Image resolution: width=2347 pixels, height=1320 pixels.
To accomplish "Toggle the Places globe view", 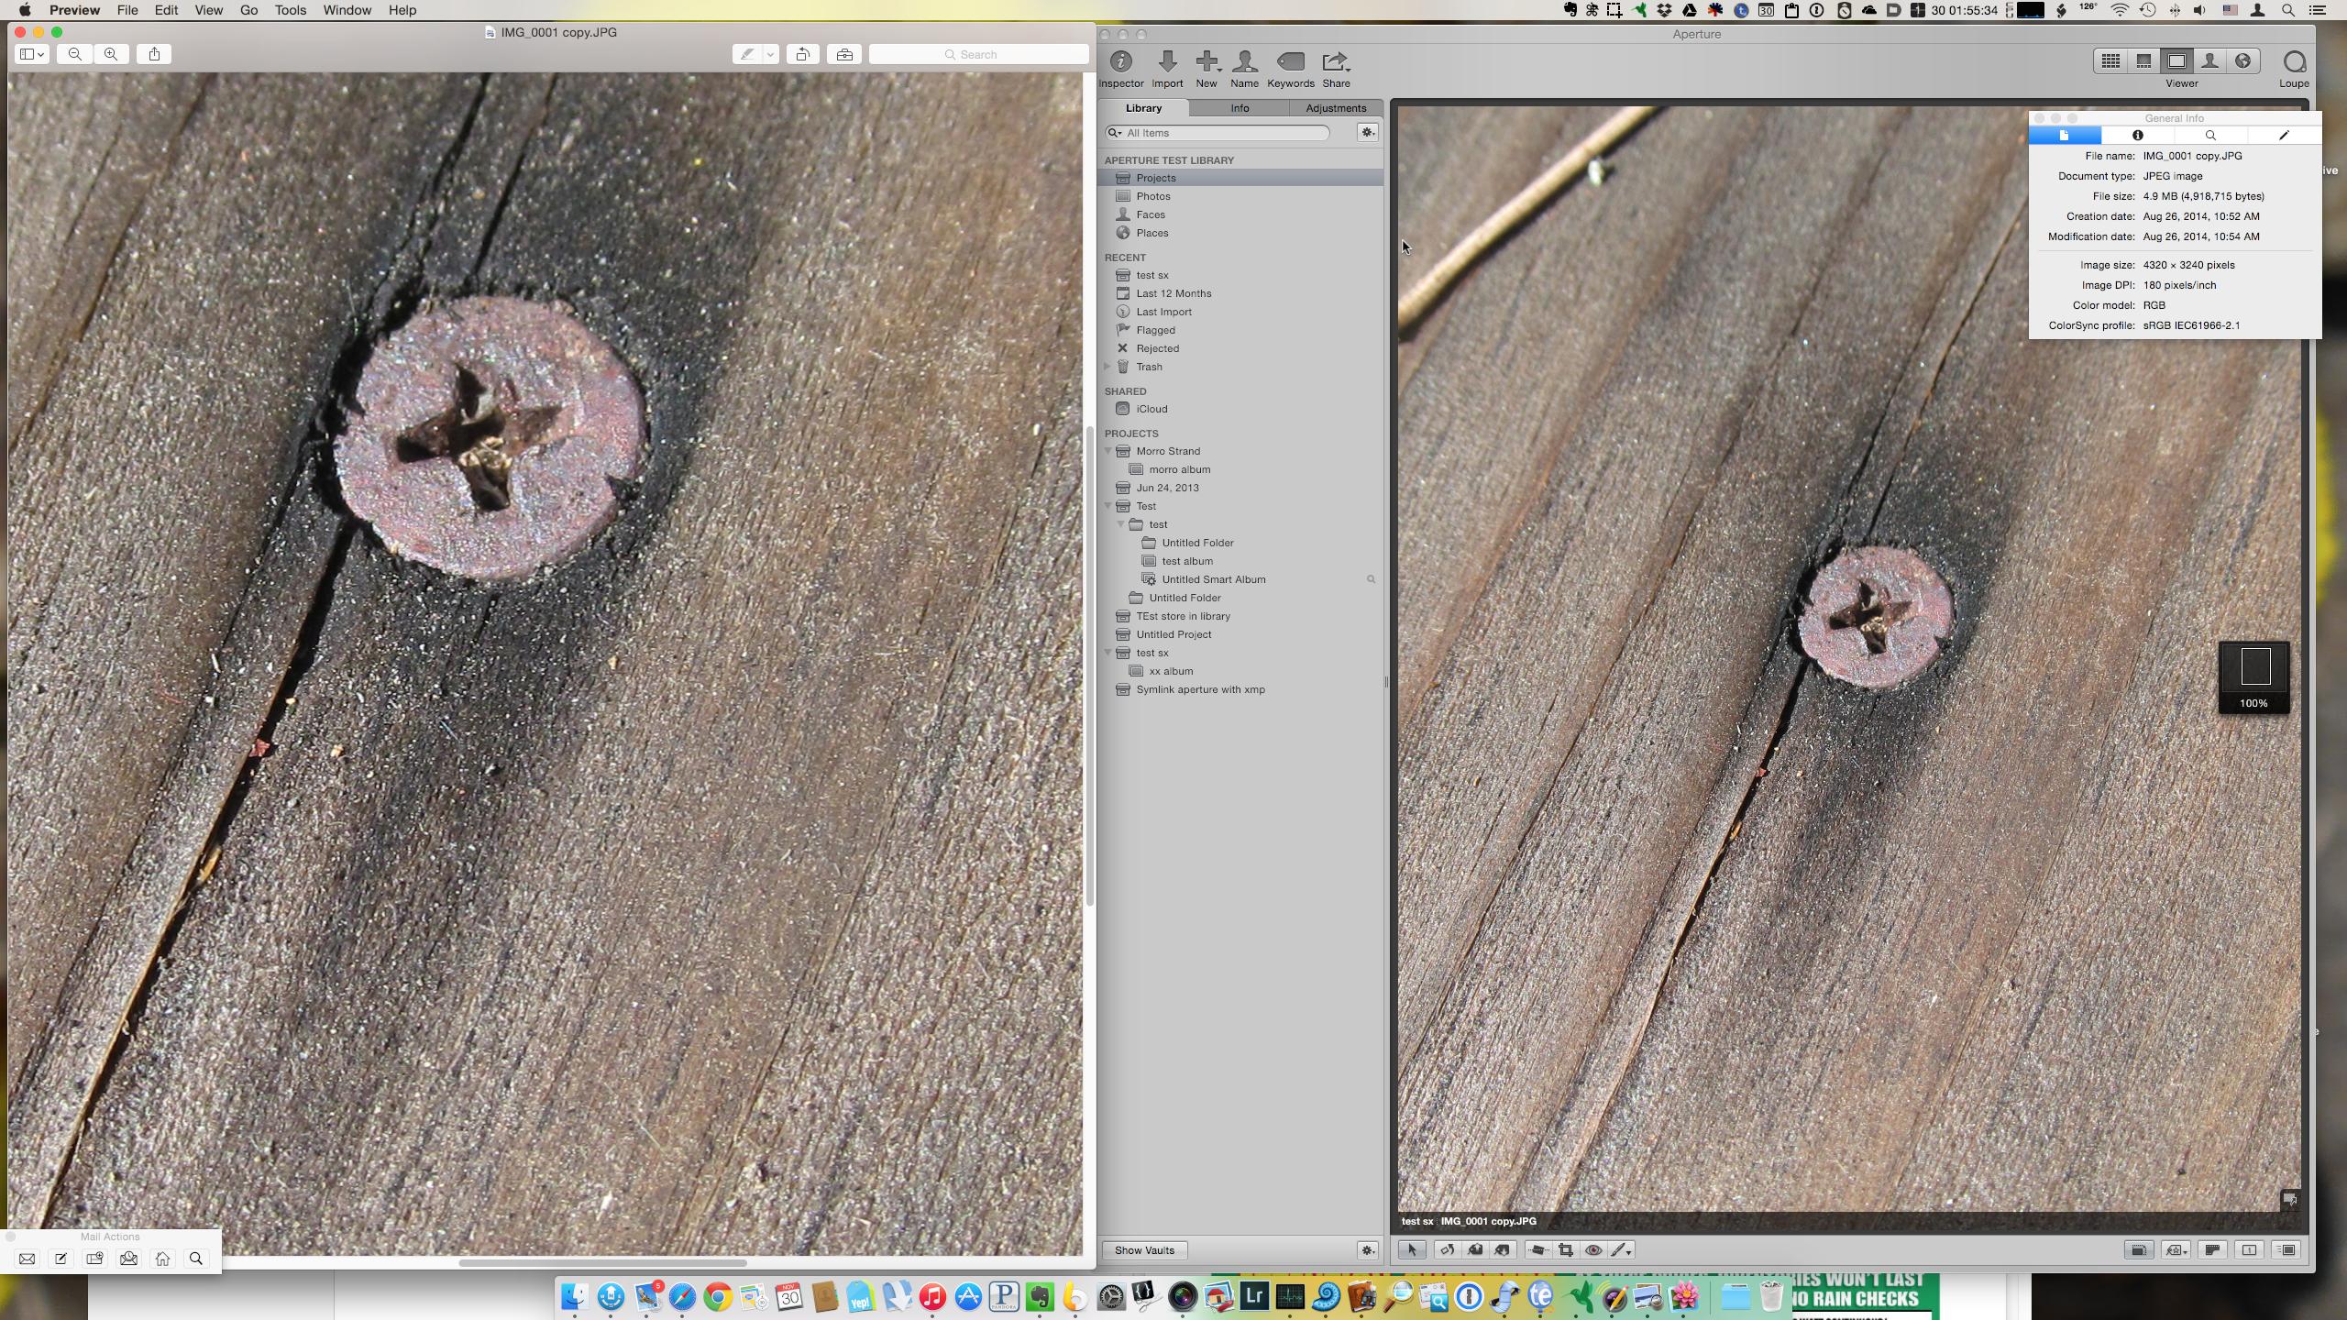I will point(2242,61).
